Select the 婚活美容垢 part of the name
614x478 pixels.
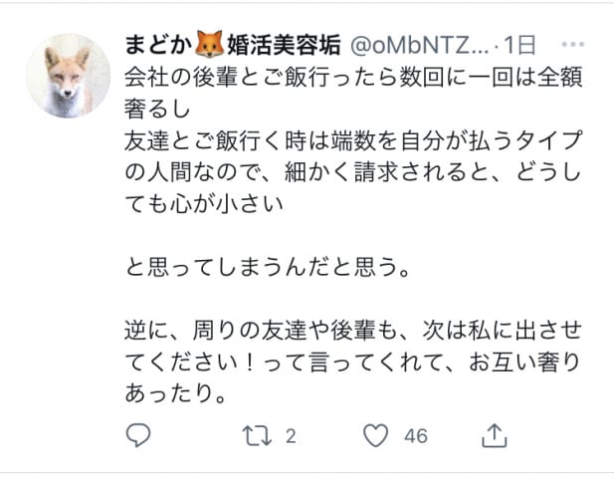click(x=284, y=45)
